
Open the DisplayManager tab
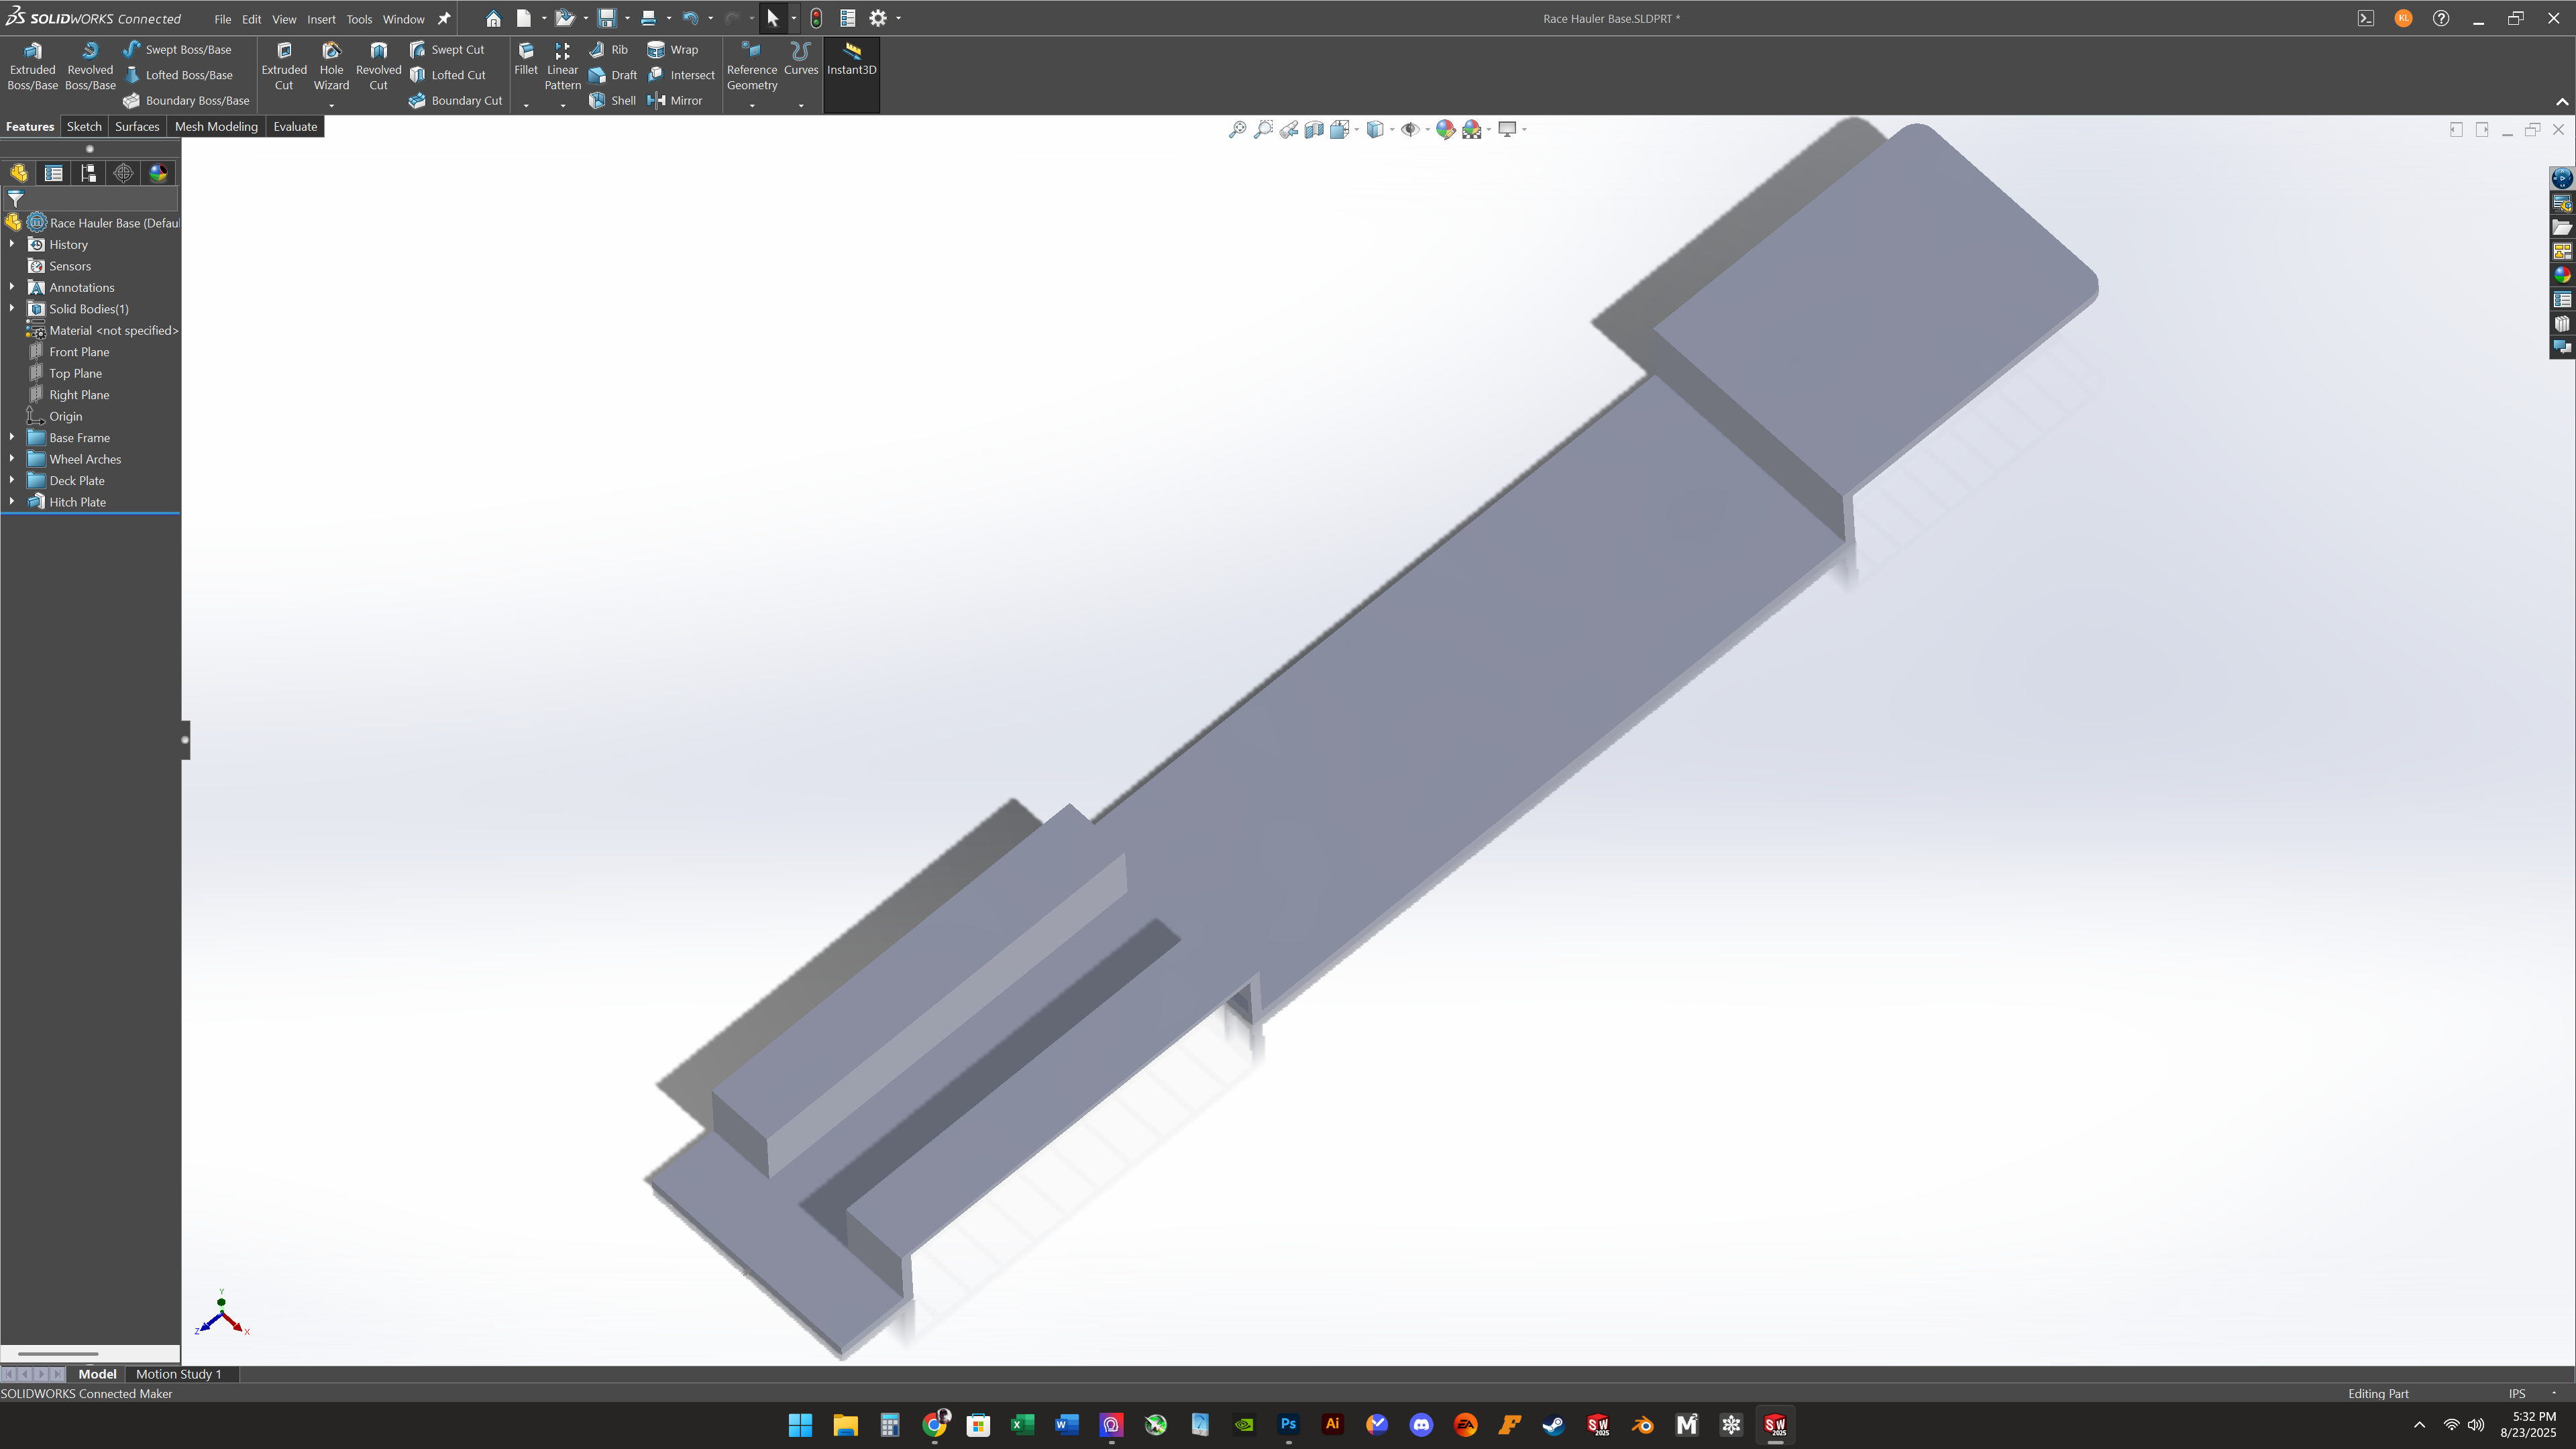point(158,173)
